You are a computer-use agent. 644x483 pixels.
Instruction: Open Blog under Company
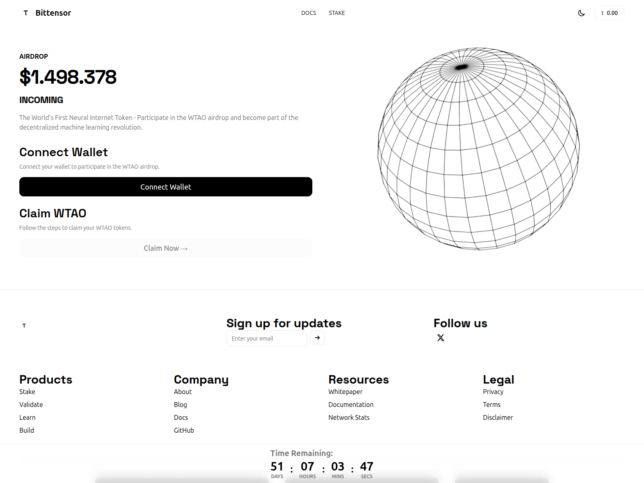click(180, 405)
